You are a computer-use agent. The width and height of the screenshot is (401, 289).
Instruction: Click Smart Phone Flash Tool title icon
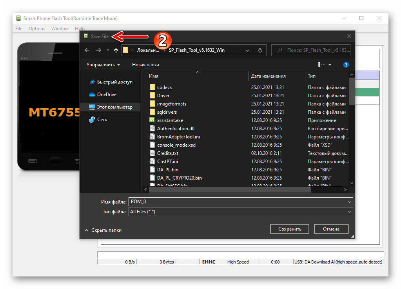click(18, 18)
